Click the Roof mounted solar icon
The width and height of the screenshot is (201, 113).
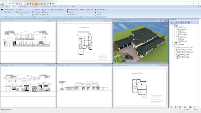click(x=95, y=10)
